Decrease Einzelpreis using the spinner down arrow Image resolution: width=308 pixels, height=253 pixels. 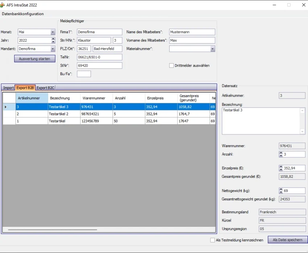tap(281, 170)
